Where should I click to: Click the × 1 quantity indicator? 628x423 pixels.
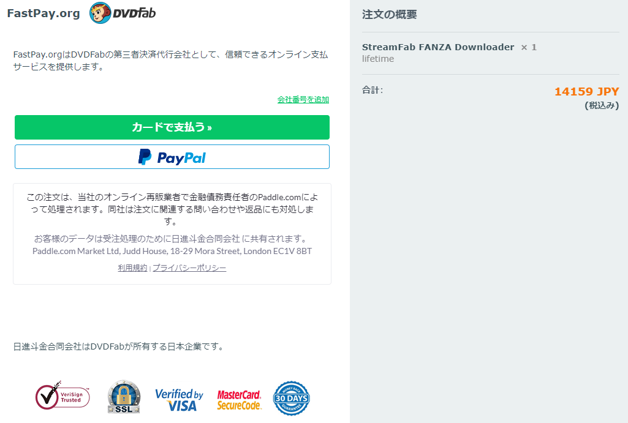point(529,47)
